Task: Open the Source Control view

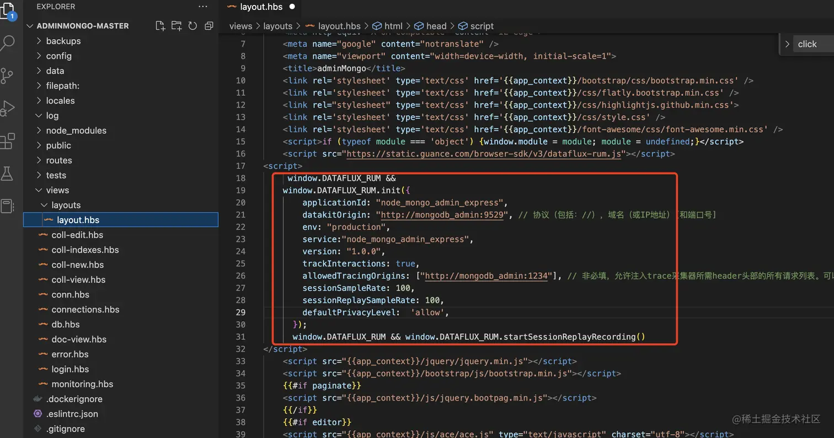Action: (7, 75)
